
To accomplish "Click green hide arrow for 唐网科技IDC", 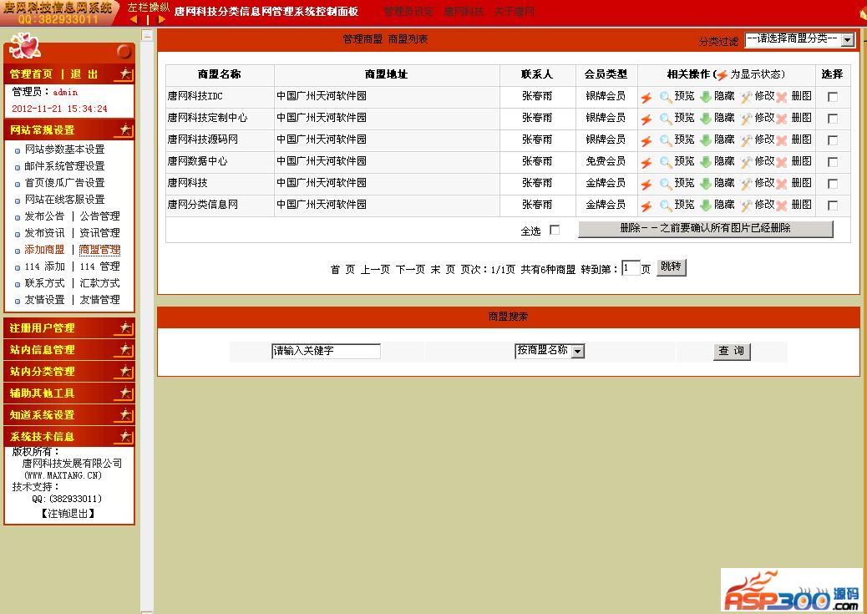I will click(706, 98).
